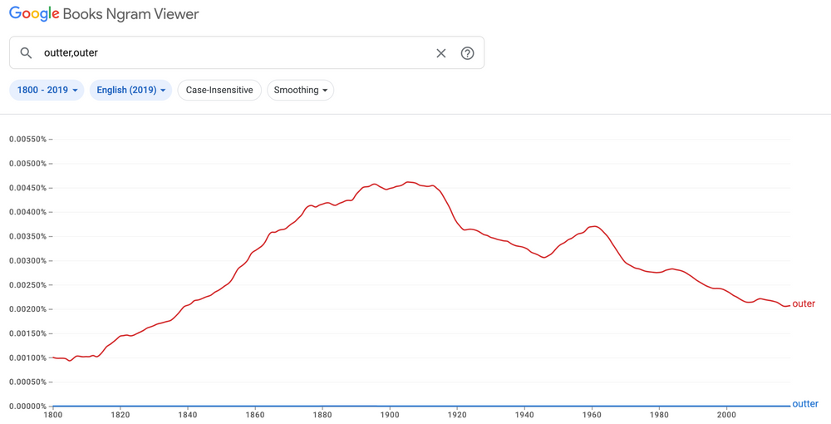
Task: Select the blue "outter" legend label
Action: 805,404
